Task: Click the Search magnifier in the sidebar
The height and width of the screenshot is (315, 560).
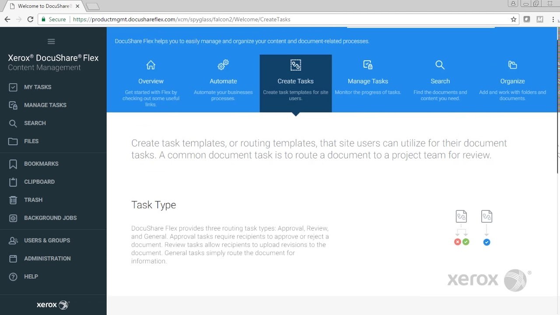Action: (x=13, y=123)
